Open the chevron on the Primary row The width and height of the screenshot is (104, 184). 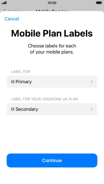(92, 82)
